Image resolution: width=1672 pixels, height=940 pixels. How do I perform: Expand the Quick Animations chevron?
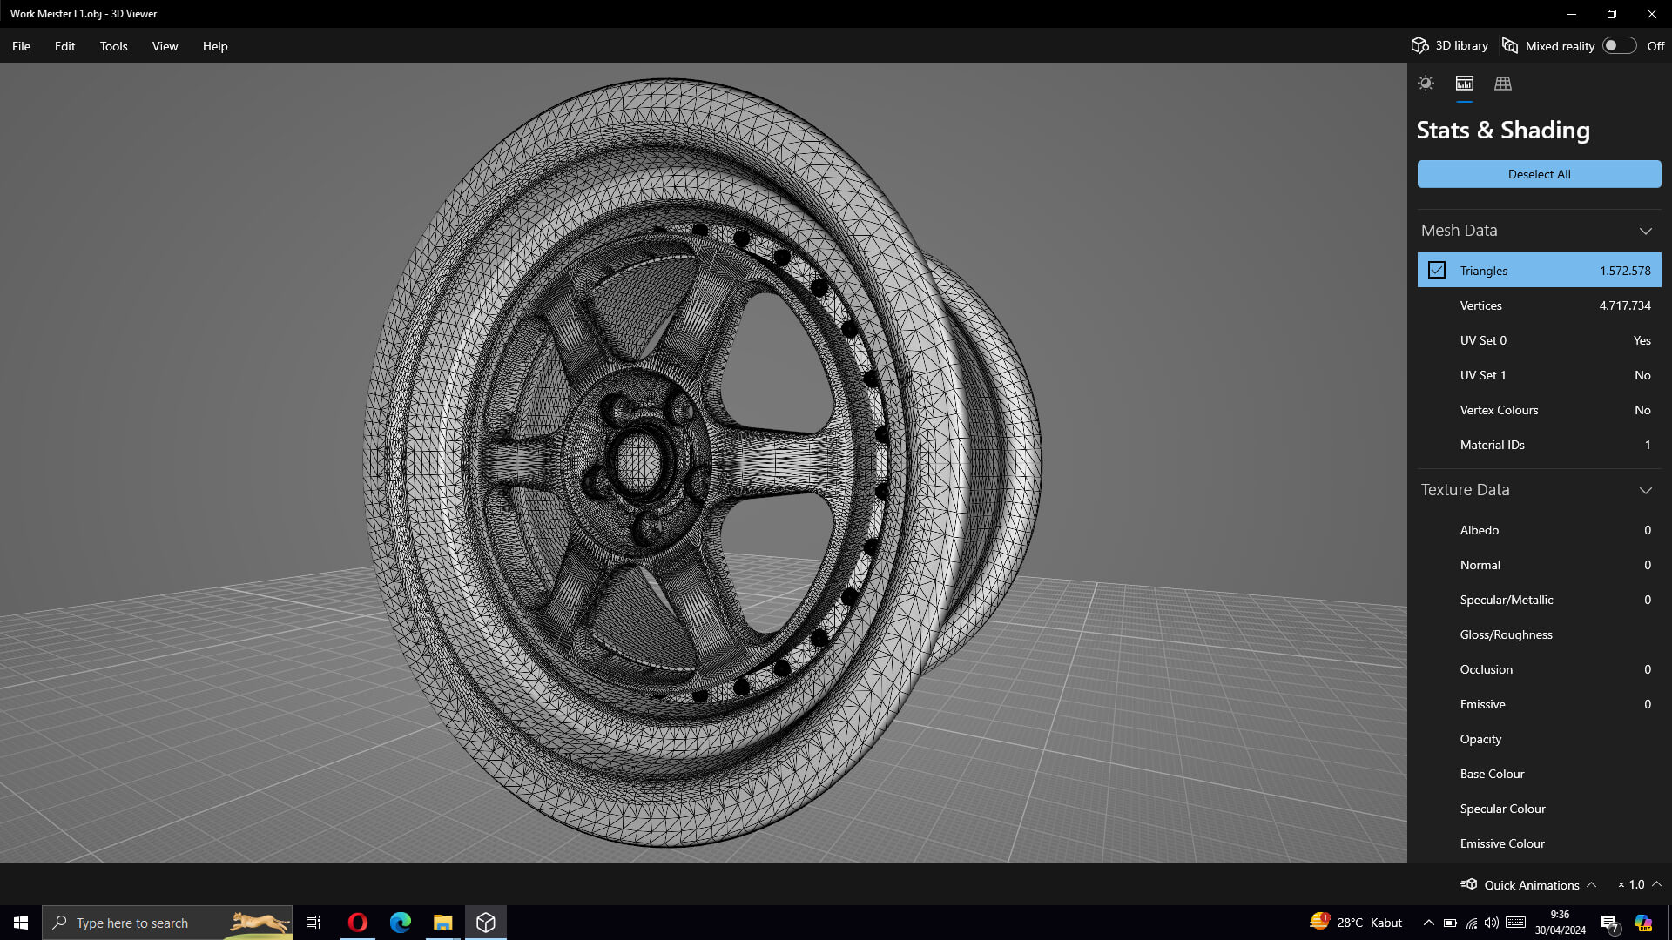1591,884
